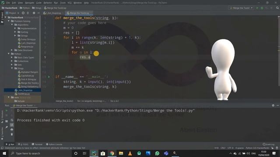Expand the Basic Data Types folder

(x=12, y=58)
